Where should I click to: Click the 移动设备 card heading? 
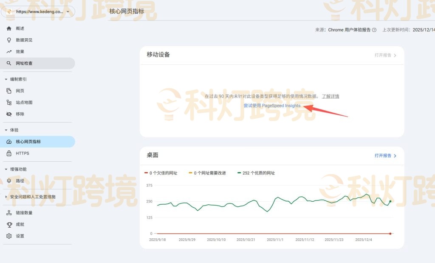(x=158, y=54)
